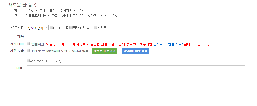Check the 답변메일 받기 option
The image size is (257, 106).
(71, 27)
